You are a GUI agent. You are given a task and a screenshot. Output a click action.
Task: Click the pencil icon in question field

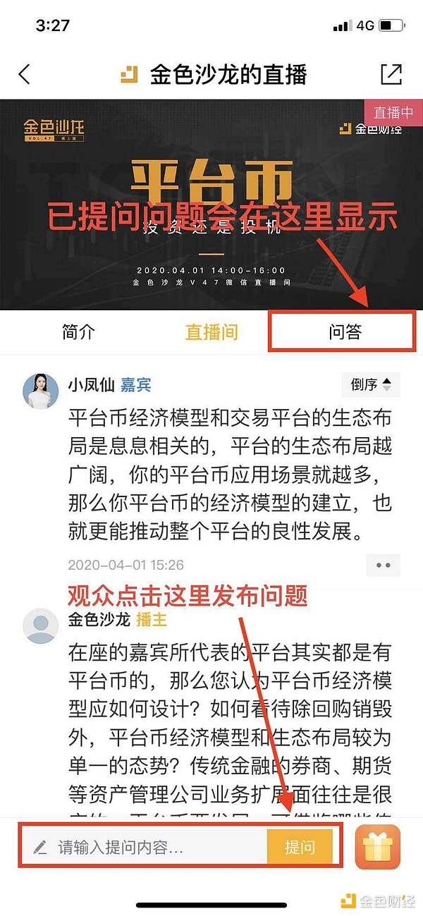[40, 847]
